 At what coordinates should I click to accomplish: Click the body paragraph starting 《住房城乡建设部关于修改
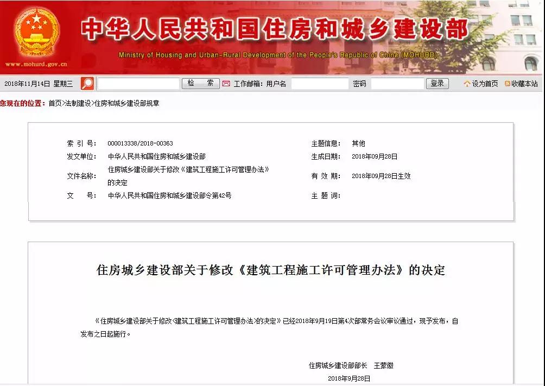[x=269, y=327]
